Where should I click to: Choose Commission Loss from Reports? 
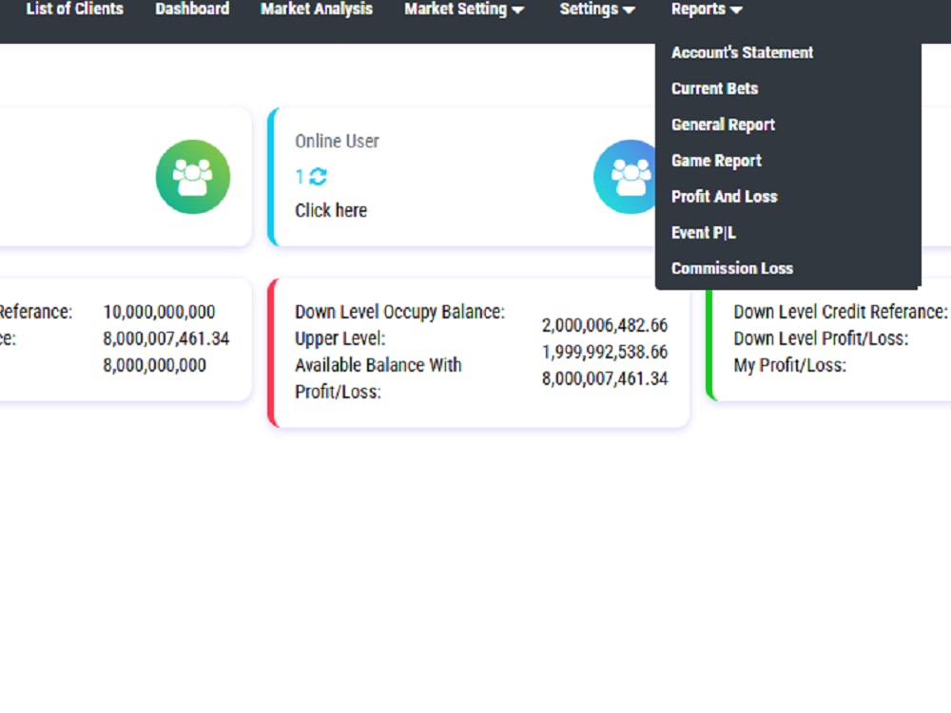tap(732, 269)
